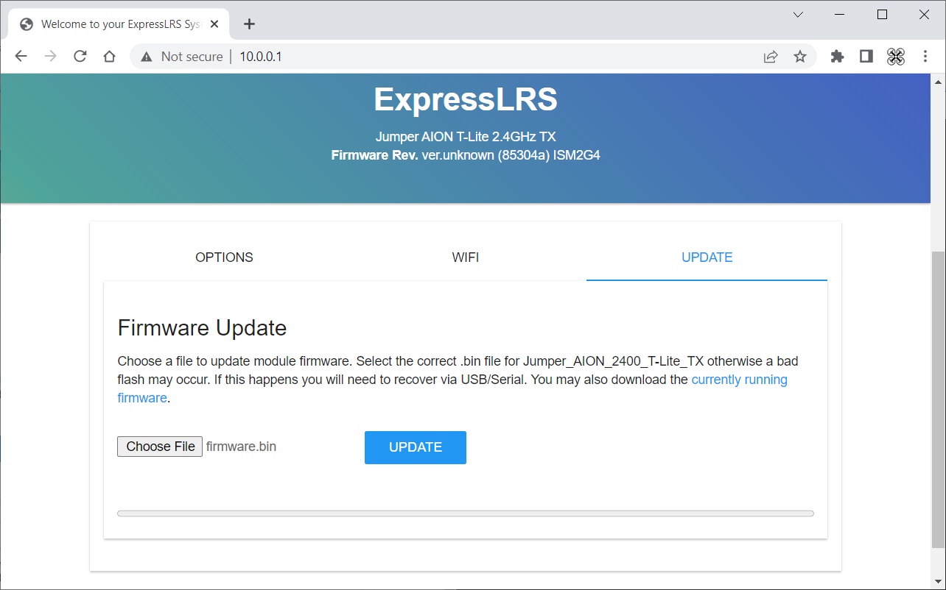Close the browser window

click(x=924, y=15)
